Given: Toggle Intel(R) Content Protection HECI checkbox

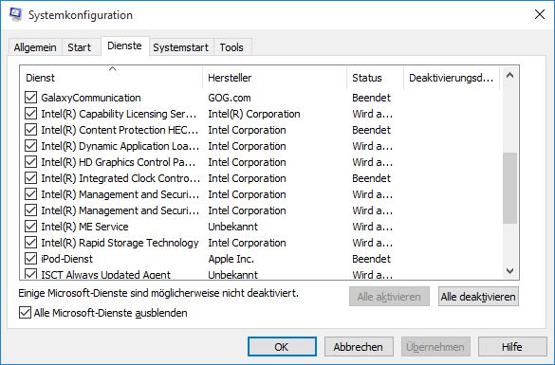Looking at the screenshot, I should tap(30, 130).
